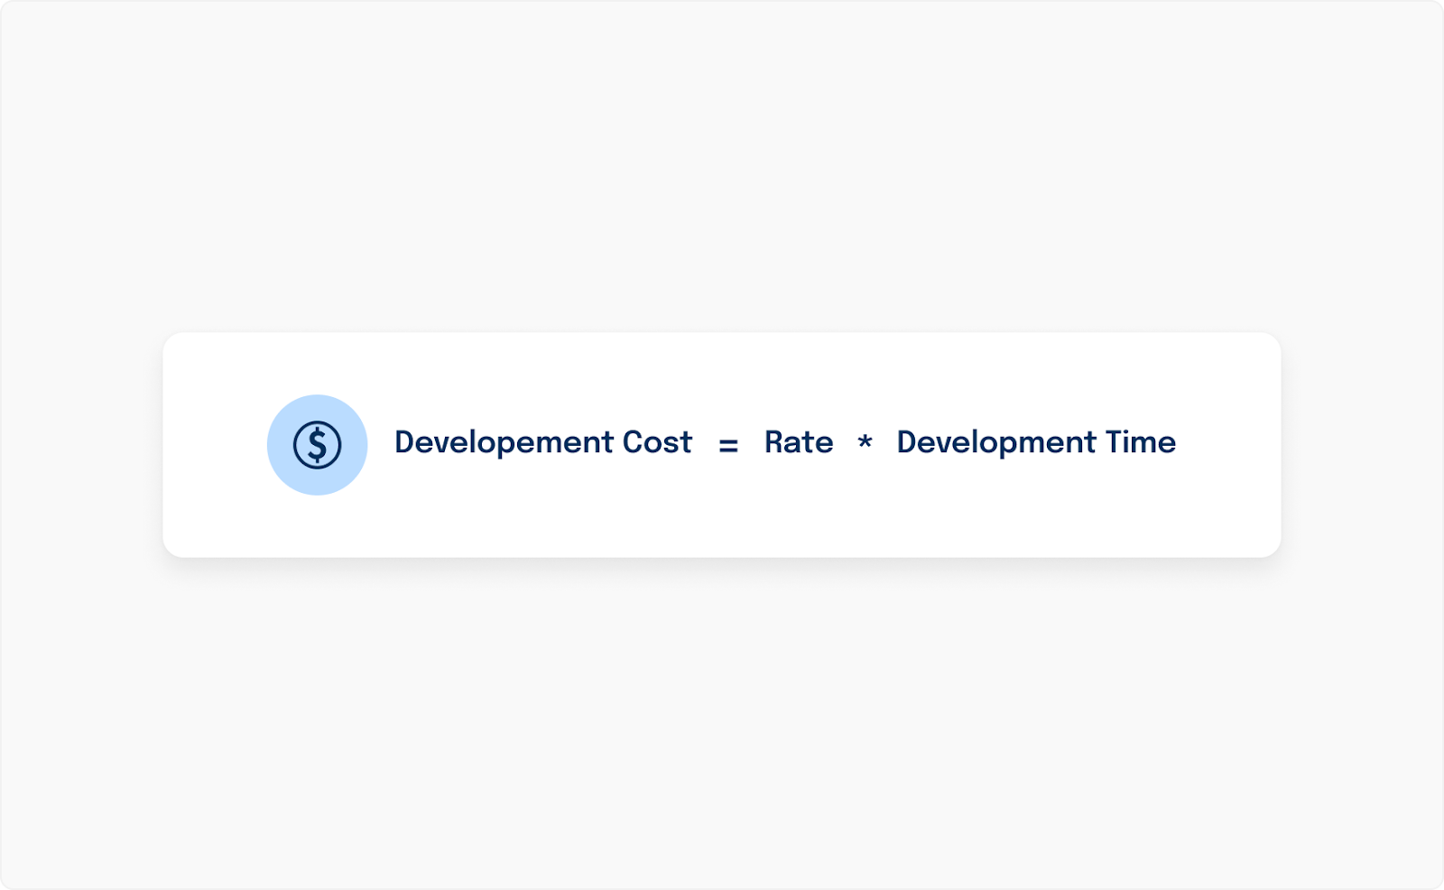Select the "Developement Cost" text
The height and width of the screenshot is (890, 1444).
[x=543, y=443]
